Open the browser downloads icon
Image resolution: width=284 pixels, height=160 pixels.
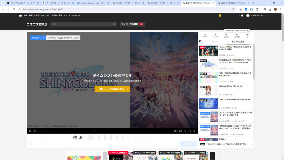tap(270, 9)
